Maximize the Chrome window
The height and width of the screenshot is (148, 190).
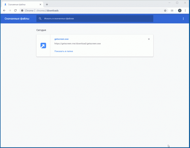(177, 3)
